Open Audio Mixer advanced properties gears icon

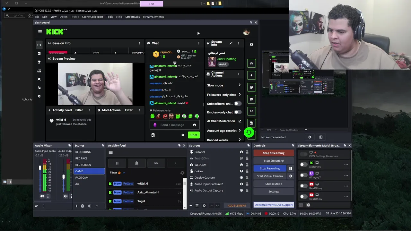pos(37,206)
